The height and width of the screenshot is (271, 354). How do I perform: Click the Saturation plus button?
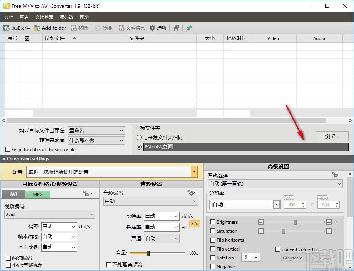tap(329, 231)
